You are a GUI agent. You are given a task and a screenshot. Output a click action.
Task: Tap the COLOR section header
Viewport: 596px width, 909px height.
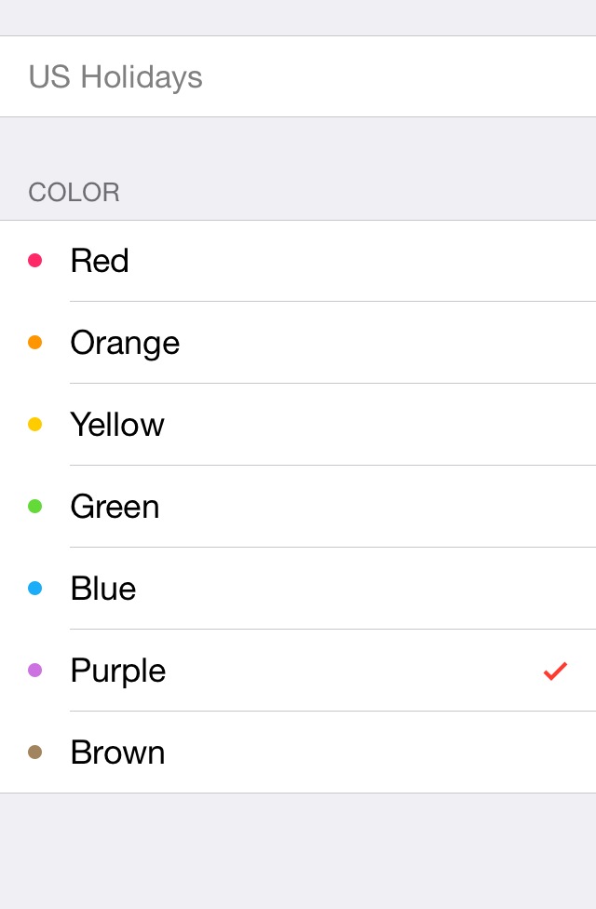(74, 193)
